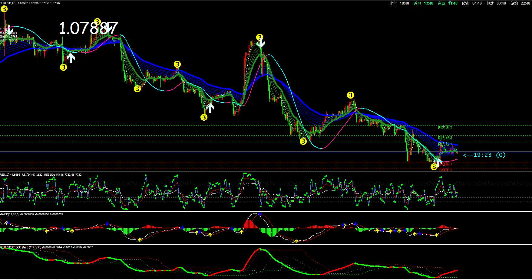This screenshot has height=280, width=532.
Task: Select the 悉尼 13:40 clock label
Action: [423, 3]
